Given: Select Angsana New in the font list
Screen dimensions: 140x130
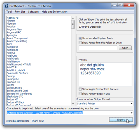Looking at the screenshot, I should point(14,30).
